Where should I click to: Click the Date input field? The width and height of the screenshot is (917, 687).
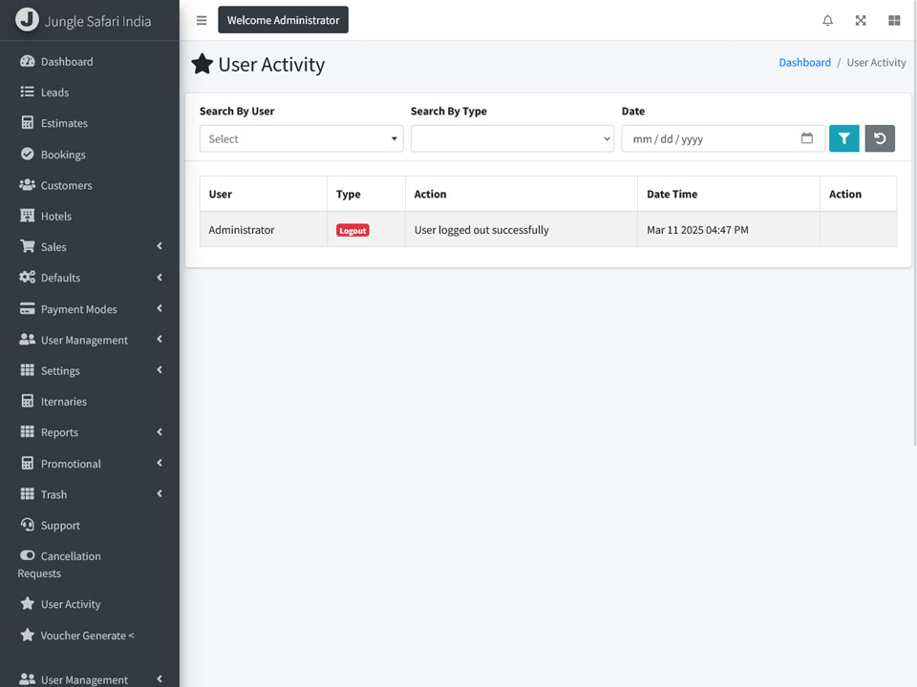pos(723,138)
